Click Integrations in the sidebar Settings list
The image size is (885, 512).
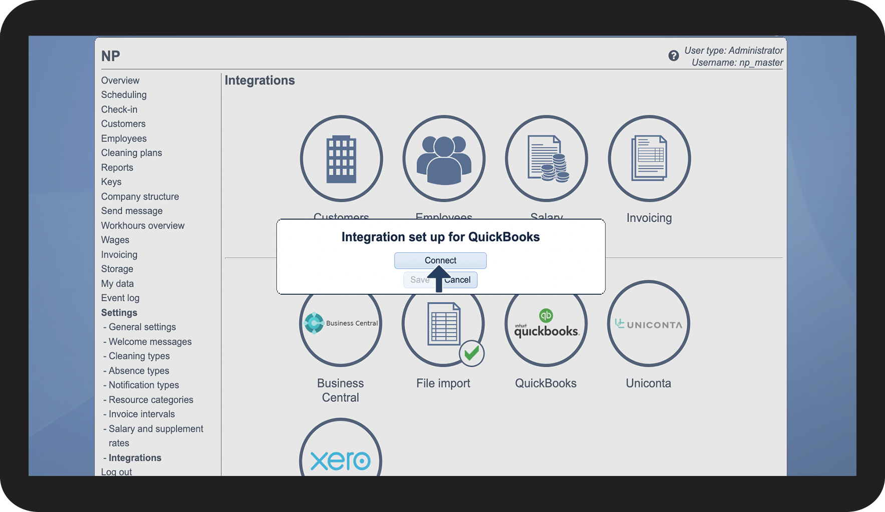point(135,458)
